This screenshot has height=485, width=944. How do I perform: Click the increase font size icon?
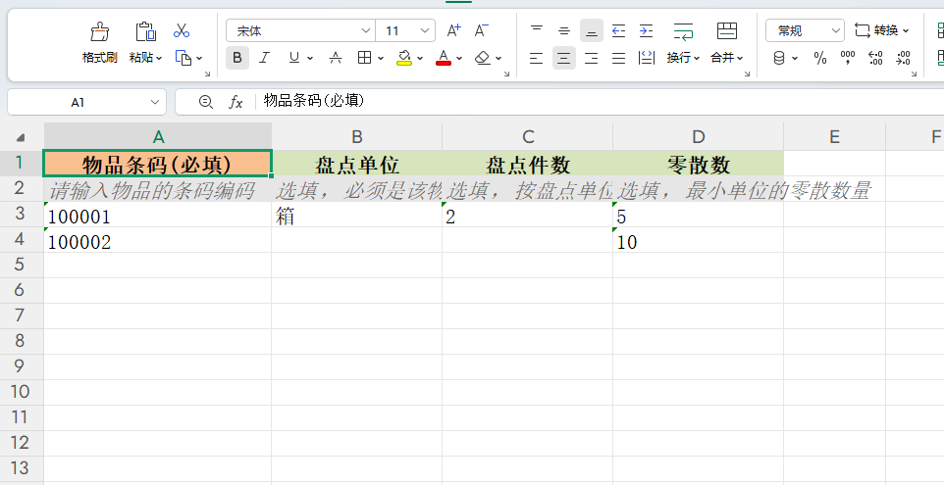(x=453, y=31)
